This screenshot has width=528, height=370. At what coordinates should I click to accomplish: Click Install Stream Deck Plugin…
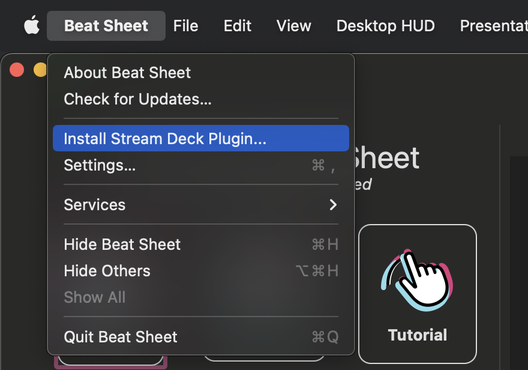(x=165, y=139)
